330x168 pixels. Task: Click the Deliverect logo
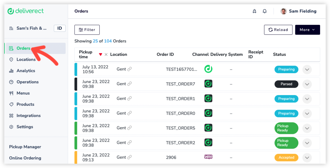(25, 11)
